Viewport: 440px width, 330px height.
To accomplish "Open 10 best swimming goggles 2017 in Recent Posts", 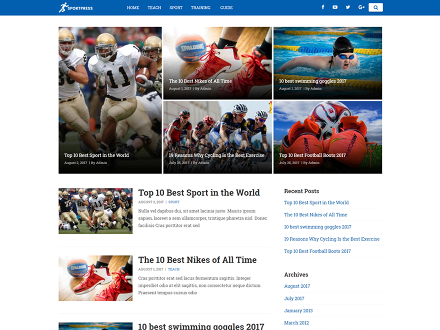I will (x=317, y=226).
